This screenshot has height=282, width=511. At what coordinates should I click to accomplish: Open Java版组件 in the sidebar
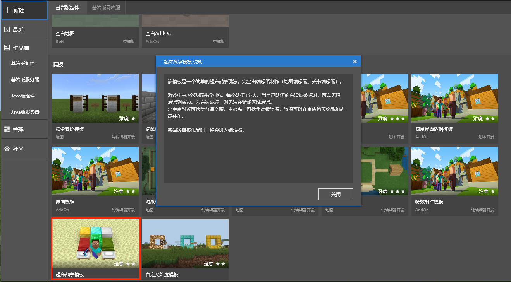pos(23,96)
